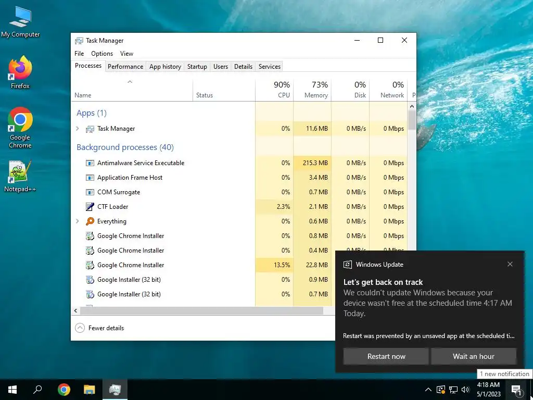
Task: Select the Apps (1) group header
Action: tap(92, 113)
